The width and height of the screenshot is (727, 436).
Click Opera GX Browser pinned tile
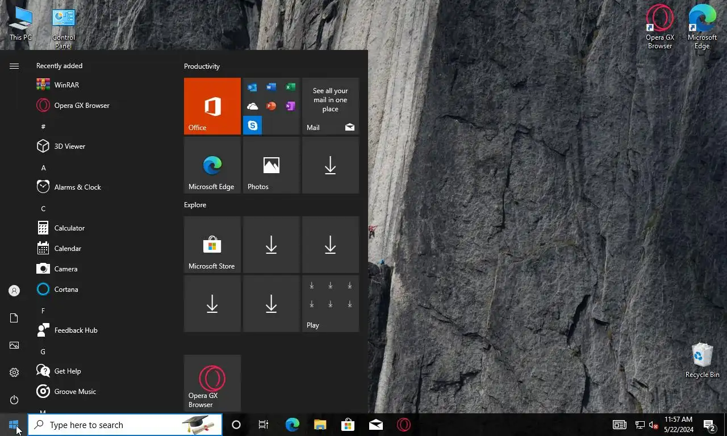click(212, 383)
